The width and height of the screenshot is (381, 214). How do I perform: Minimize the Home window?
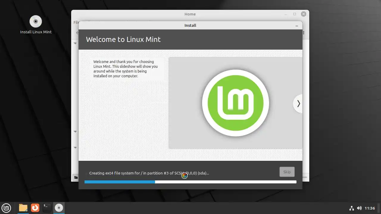click(x=286, y=14)
